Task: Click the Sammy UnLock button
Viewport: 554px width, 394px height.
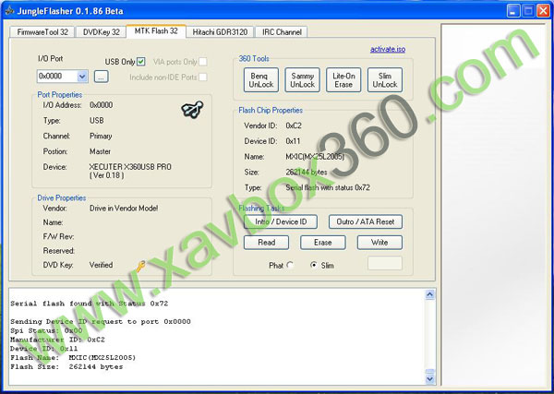Action: (x=303, y=80)
